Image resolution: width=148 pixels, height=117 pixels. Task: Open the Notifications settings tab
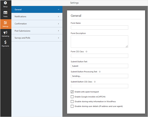[37, 16]
